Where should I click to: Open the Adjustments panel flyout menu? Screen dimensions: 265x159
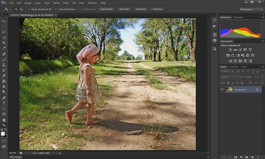coord(263,41)
